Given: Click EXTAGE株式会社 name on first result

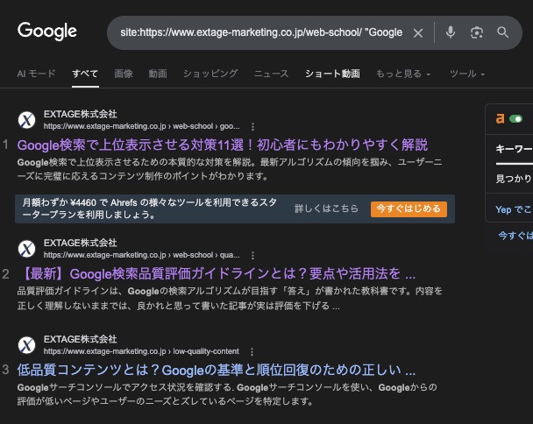Looking at the screenshot, I should coord(81,114).
